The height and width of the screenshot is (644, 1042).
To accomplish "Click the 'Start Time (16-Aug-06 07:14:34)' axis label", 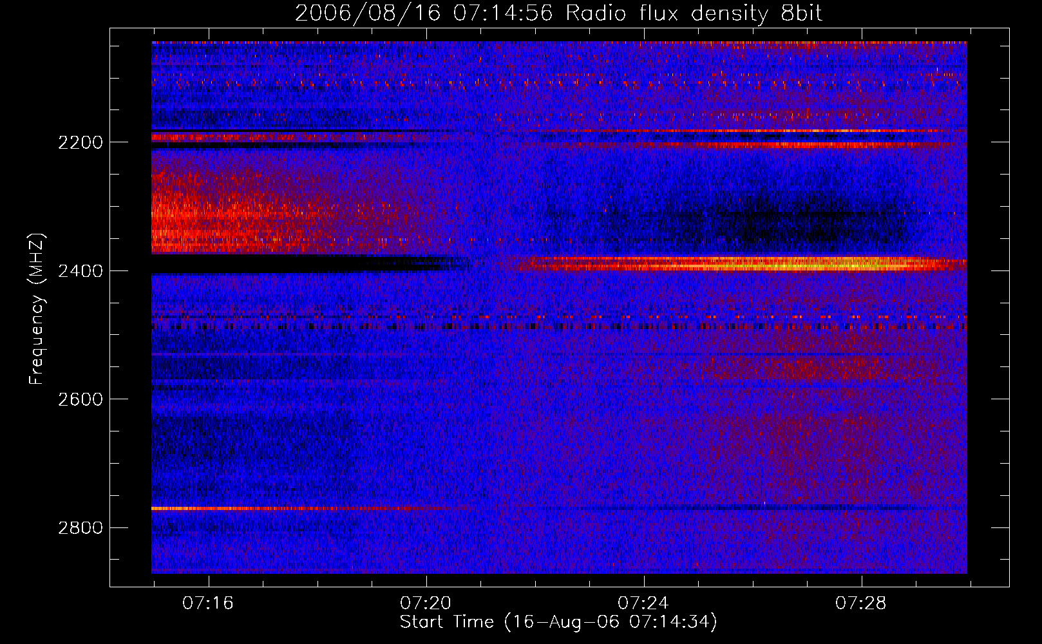I will coord(558,622).
